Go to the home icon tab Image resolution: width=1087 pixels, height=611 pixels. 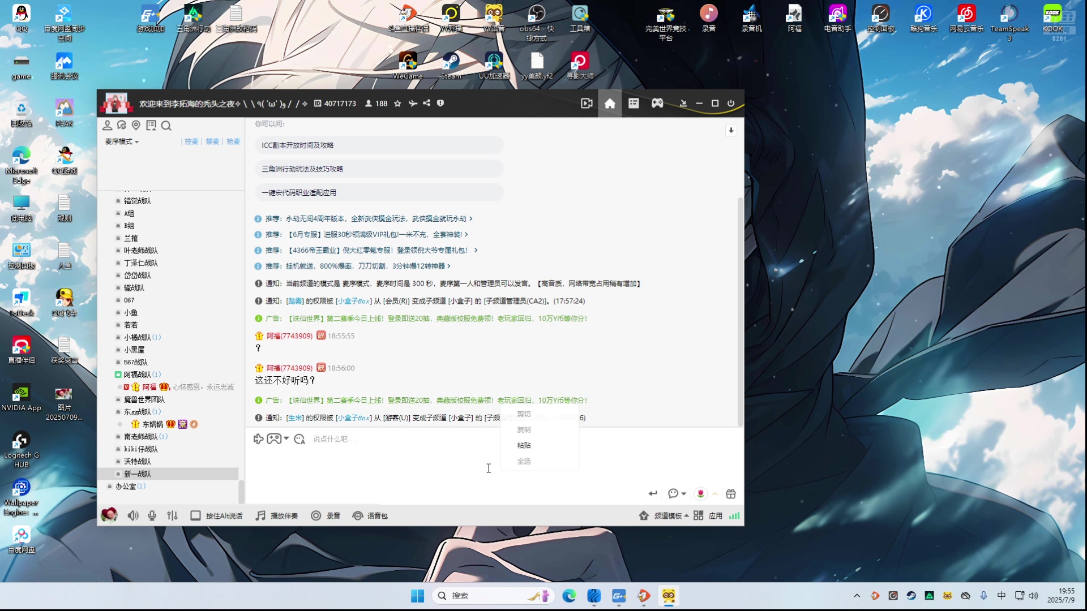point(610,104)
